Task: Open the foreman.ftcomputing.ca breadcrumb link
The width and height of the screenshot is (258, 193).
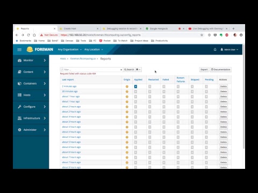Action: click(x=83, y=58)
